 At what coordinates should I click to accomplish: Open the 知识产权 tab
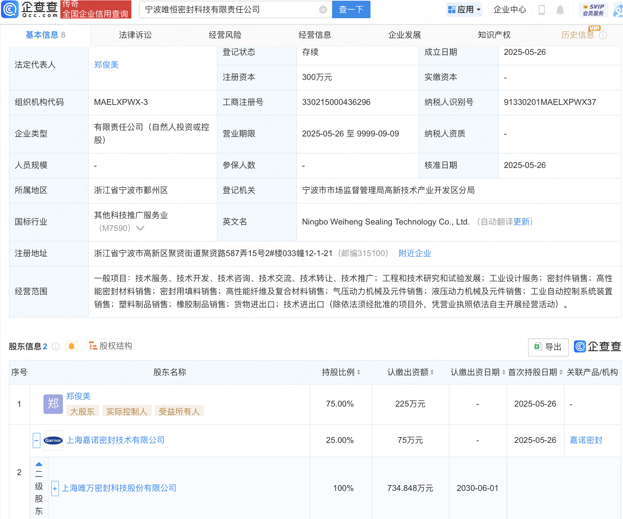pos(494,35)
